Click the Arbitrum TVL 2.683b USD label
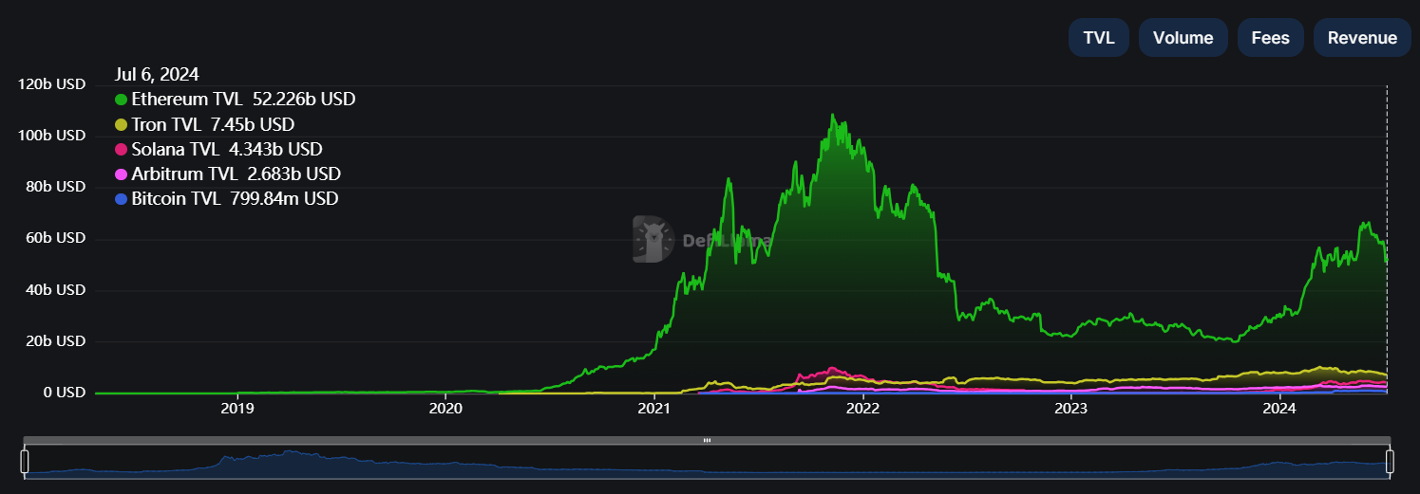The image size is (1420, 494). coord(236,174)
